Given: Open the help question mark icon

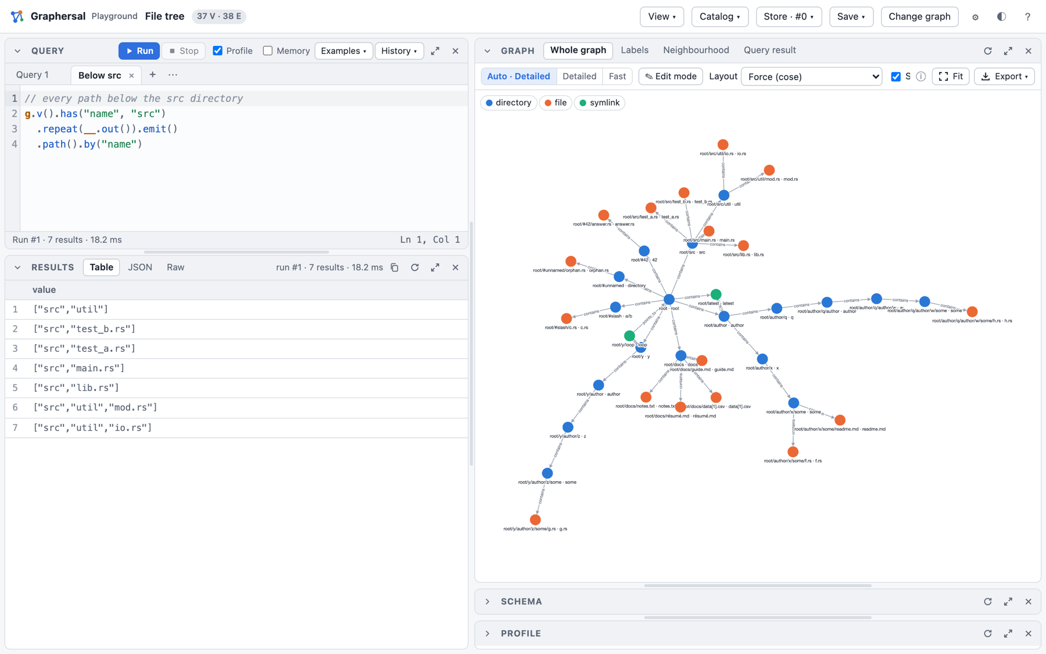Looking at the screenshot, I should [x=1027, y=17].
